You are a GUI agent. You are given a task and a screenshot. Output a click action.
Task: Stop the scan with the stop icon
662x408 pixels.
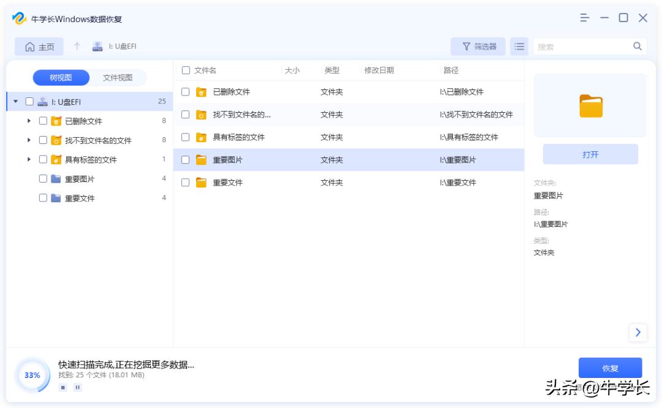point(62,387)
